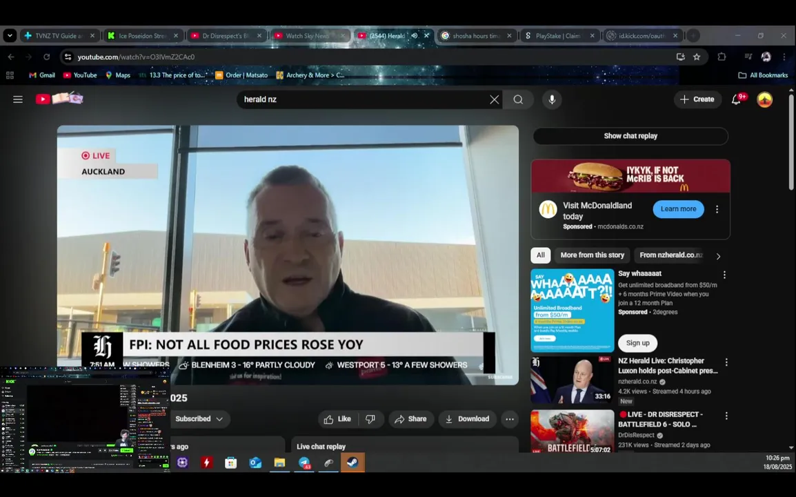Download the video

(x=468, y=419)
